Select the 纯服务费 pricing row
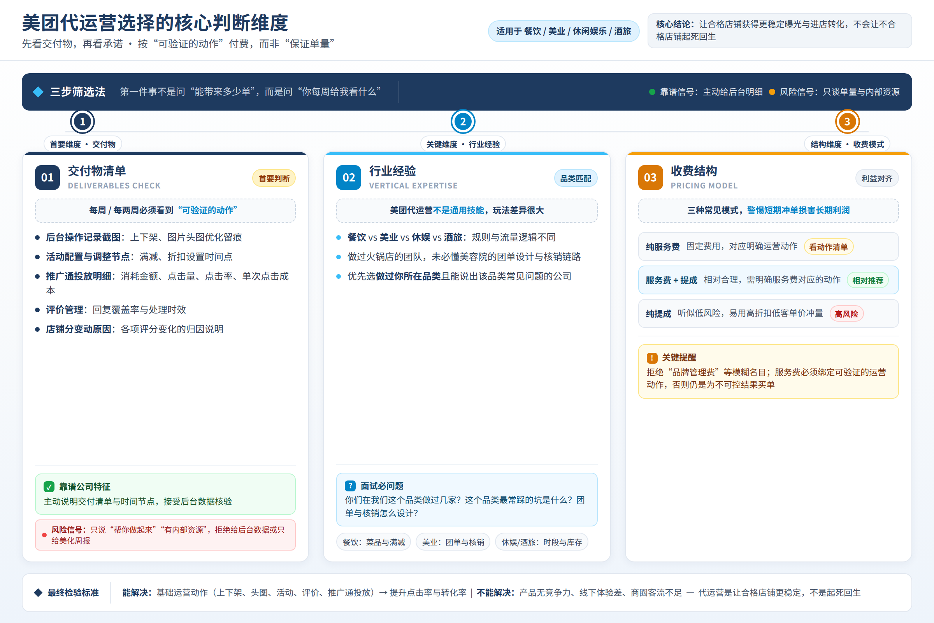Image resolution: width=934 pixels, height=623 pixels. pos(768,247)
